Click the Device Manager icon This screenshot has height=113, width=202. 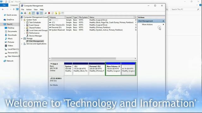point(27,36)
